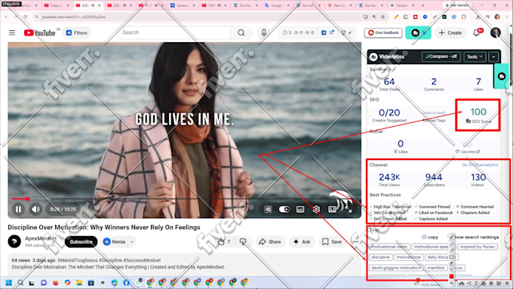Open the teal vidIQ chat button in header

click(418, 32)
